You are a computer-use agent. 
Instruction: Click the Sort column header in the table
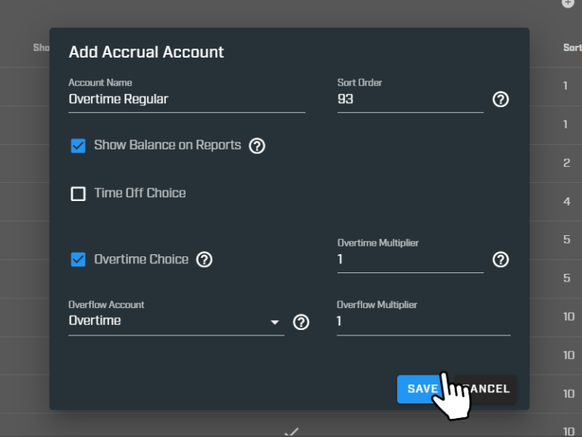[x=572, y=48]
